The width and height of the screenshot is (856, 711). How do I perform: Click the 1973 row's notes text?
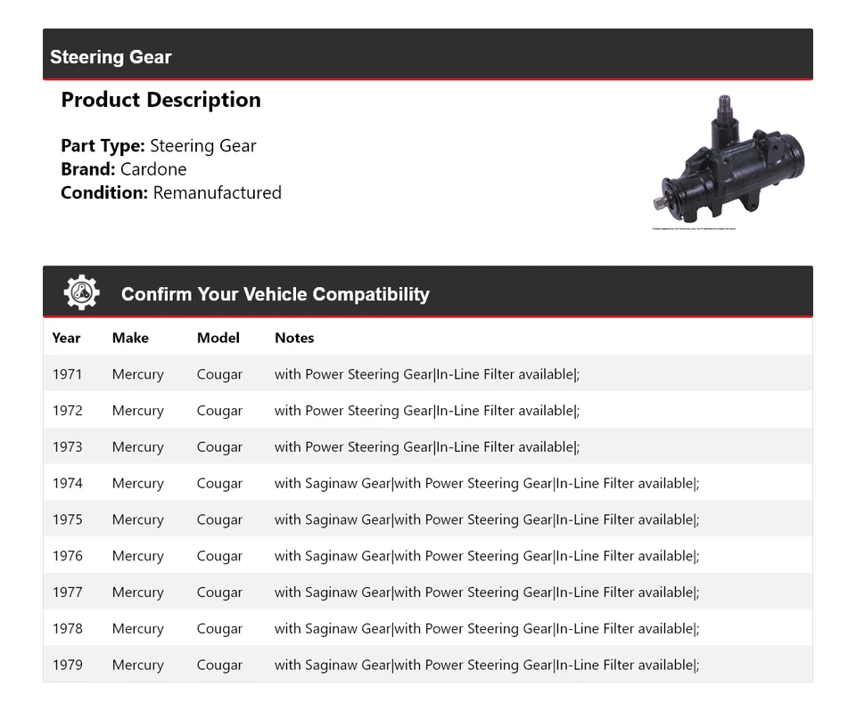(x=426, y=447)
